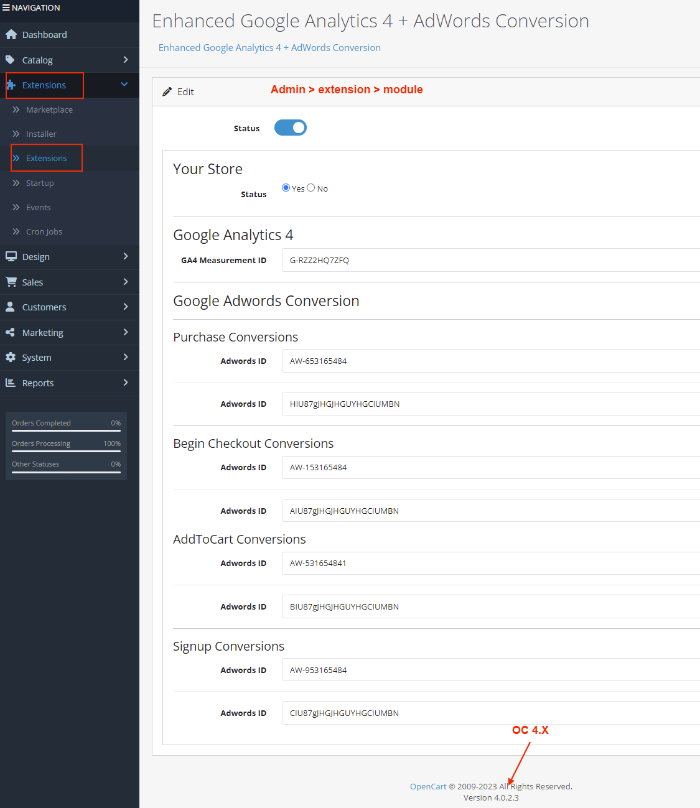Expand the Reports menu chevron
The height and width of the screenshot is (808, 700).
coord(126,383)
